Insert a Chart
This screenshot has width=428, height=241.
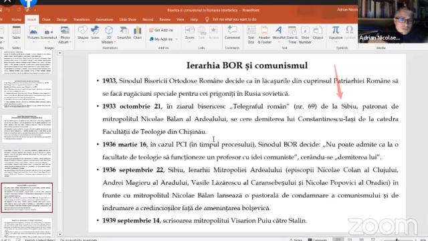138,33
